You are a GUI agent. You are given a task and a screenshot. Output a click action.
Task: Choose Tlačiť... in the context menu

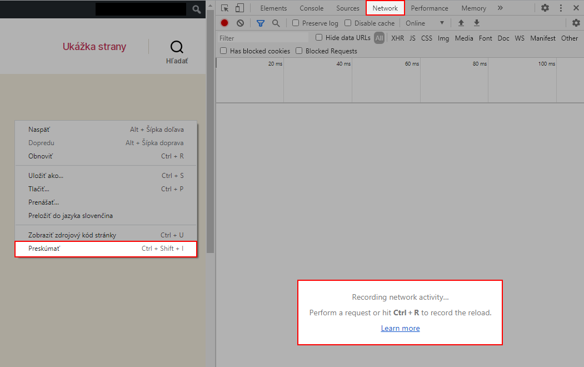click(106, 189)
